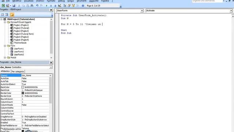Viewport: 234px width, 132px height.
Task: Click the Redo toolbar icon
Action: 41,6
